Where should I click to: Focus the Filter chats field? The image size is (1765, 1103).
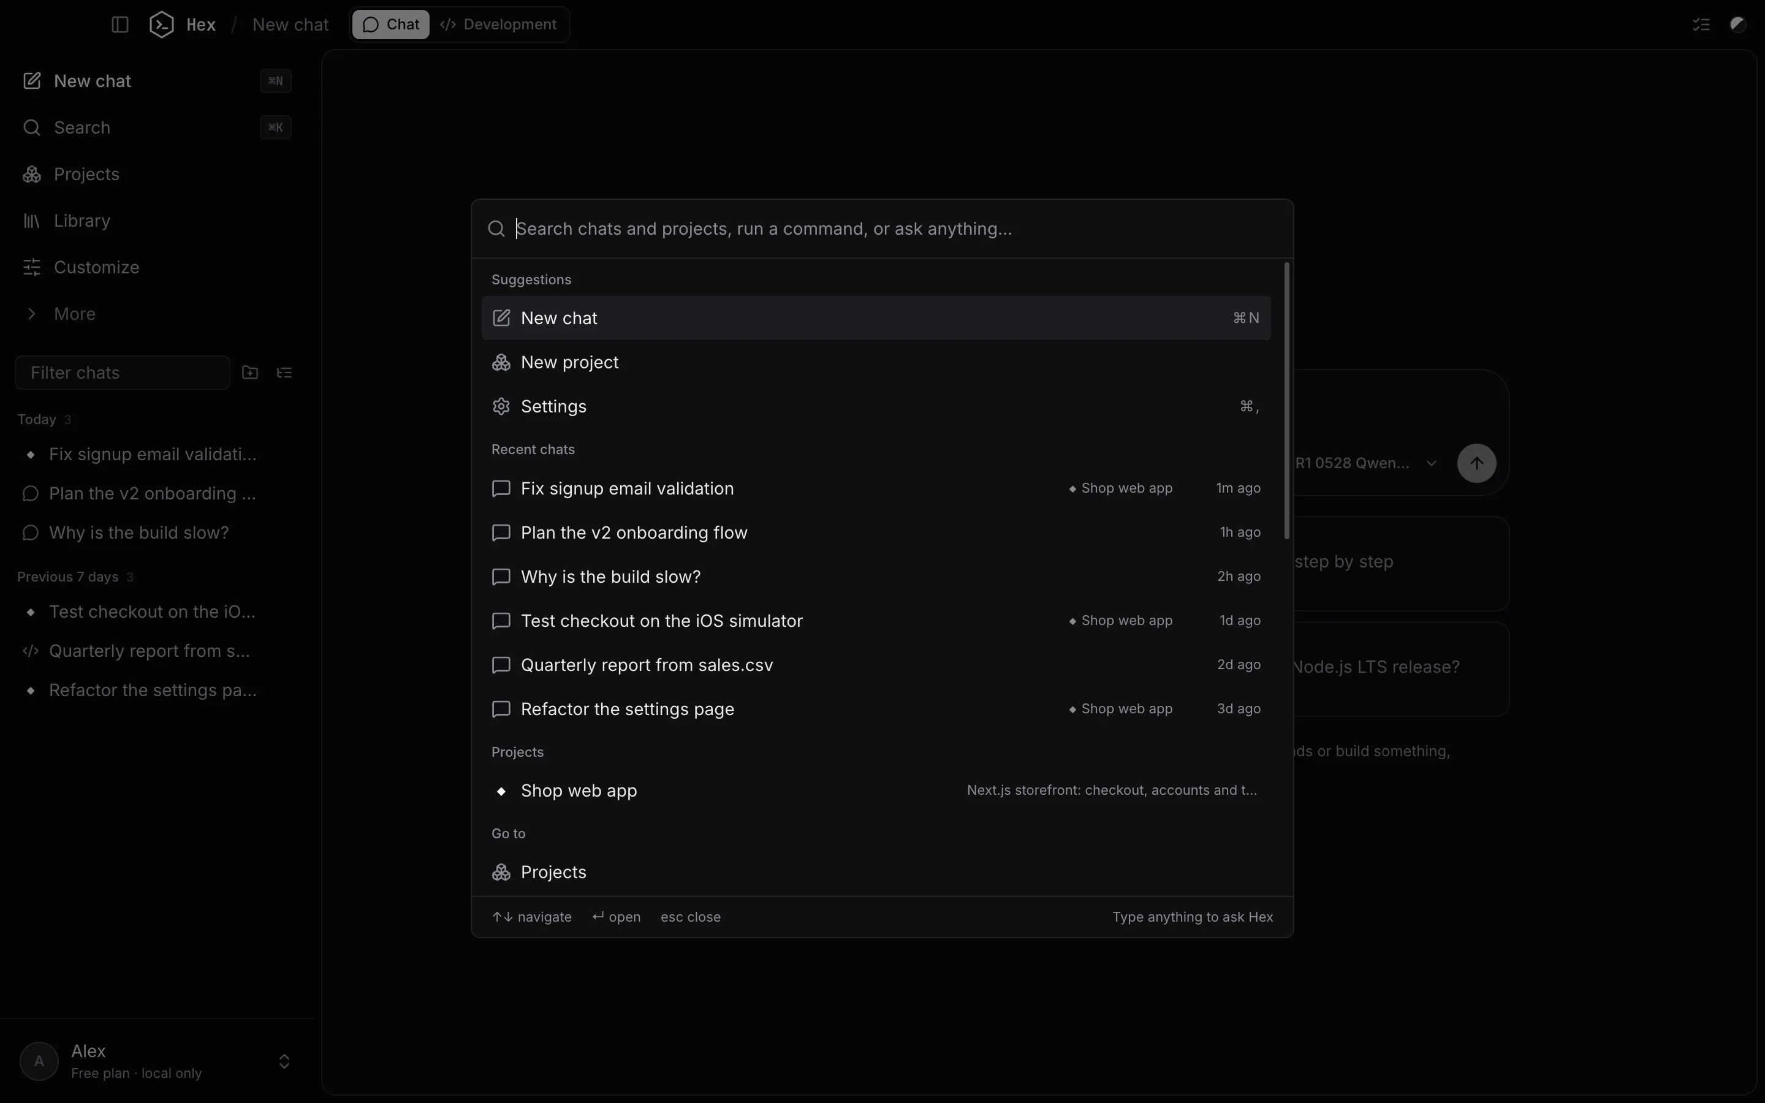[x=123, y=373]
